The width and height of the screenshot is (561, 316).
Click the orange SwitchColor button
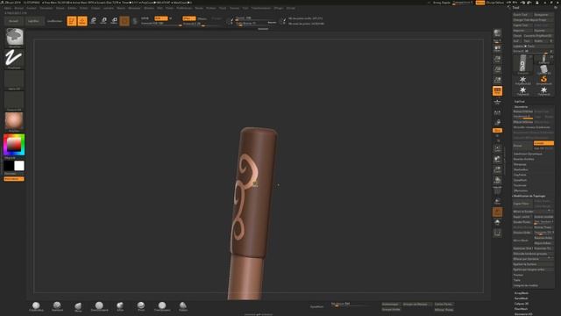(14, 179)
